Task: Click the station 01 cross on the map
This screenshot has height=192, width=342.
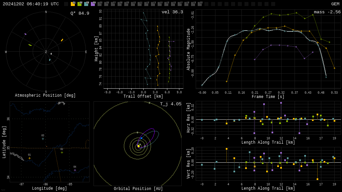Action: pos(29,158)
